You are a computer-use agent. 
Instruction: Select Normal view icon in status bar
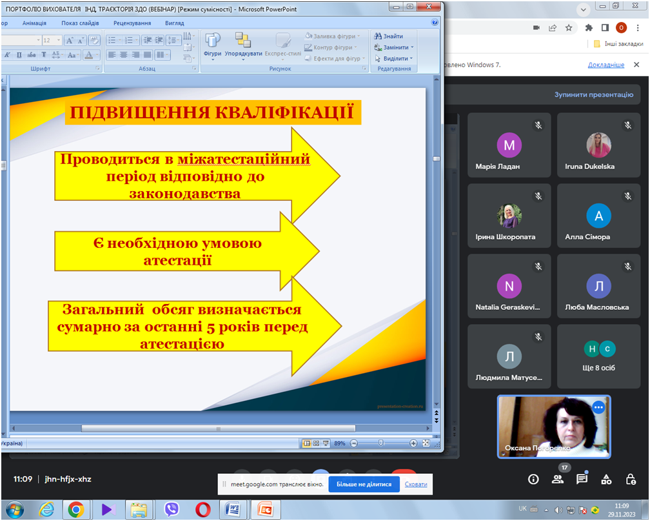coord(307,444)
